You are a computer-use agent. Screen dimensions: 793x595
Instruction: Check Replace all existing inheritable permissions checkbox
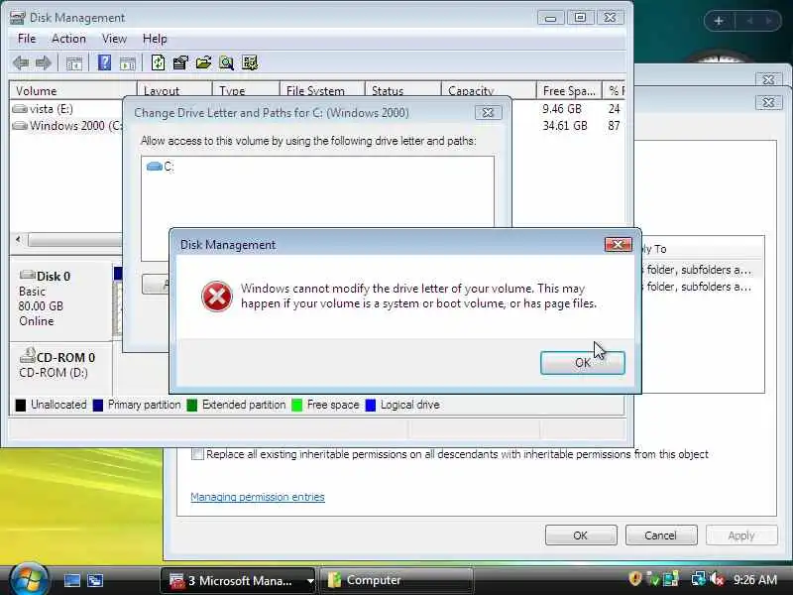click(x=197, y=454)
